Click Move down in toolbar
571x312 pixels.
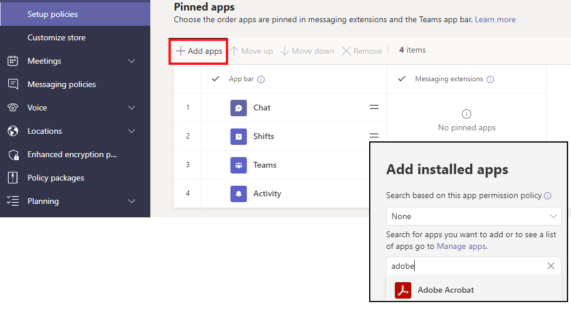307,51
